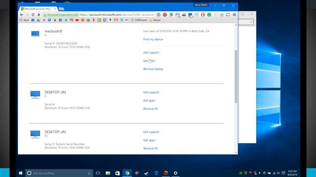The width and height of the screenshot is (316, 177).
Task: Open the Instagram bookmark
Action: pyautogui.click(x=72, y=20)
